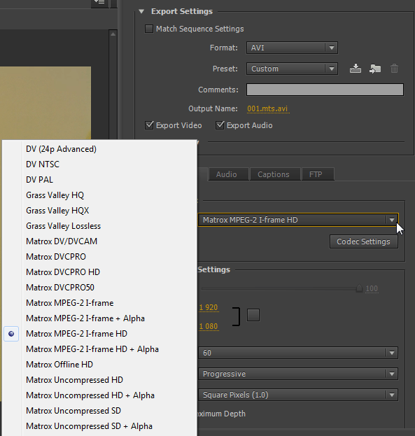Screen dimensions: 415x436
Task: Open the frame rate dropdown showing 60
Action: (x=298, y=353)
